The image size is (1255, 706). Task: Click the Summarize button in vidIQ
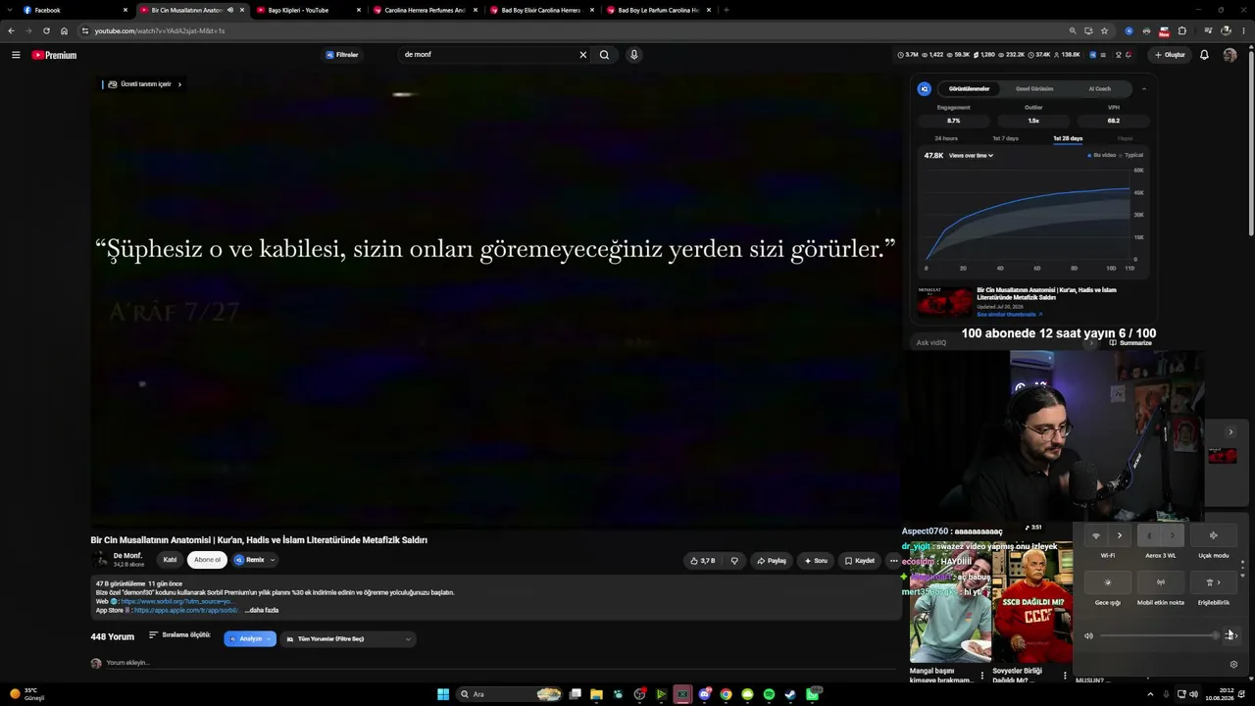pyautogui.click(x=1130, y=343)
